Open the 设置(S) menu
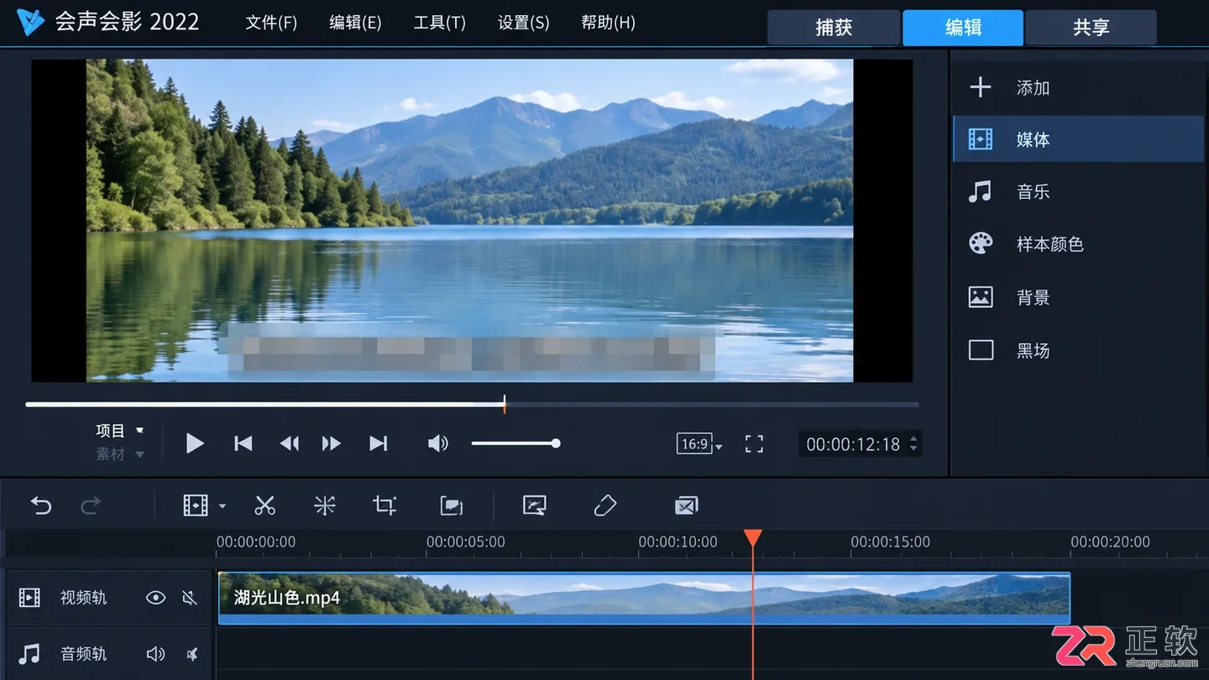 coord(523,23)
